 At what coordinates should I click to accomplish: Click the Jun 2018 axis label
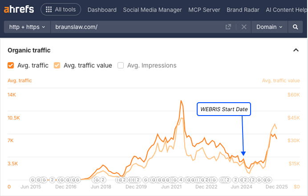101,187
